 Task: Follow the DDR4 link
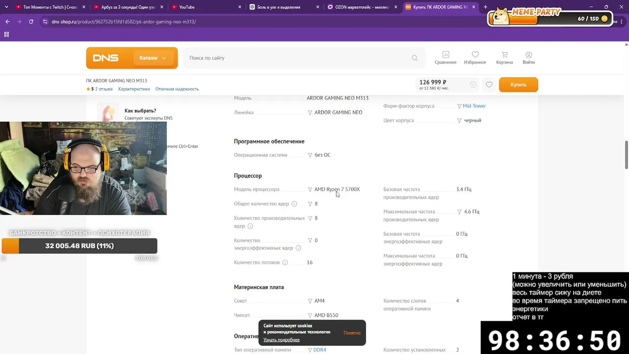click(x=320, y=350)
